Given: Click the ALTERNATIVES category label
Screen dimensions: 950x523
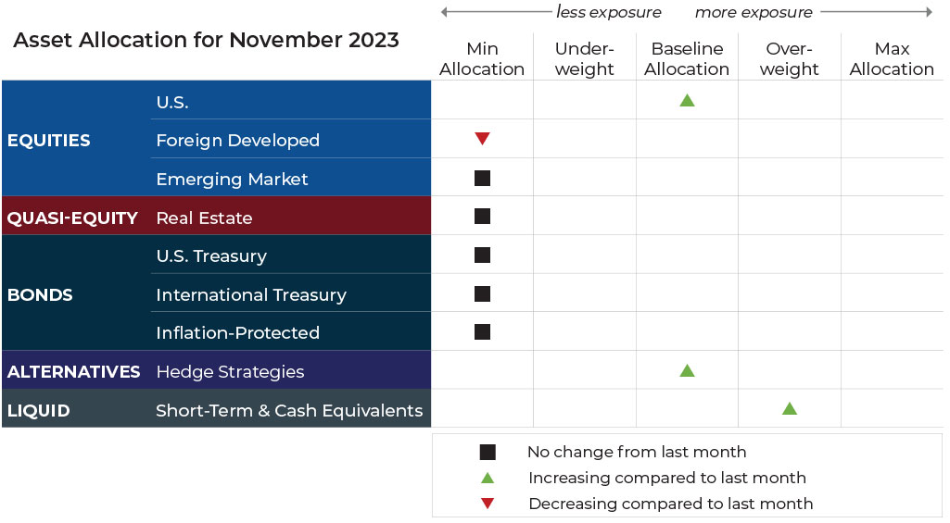Looking at the screenshot, I should [73, 372].
